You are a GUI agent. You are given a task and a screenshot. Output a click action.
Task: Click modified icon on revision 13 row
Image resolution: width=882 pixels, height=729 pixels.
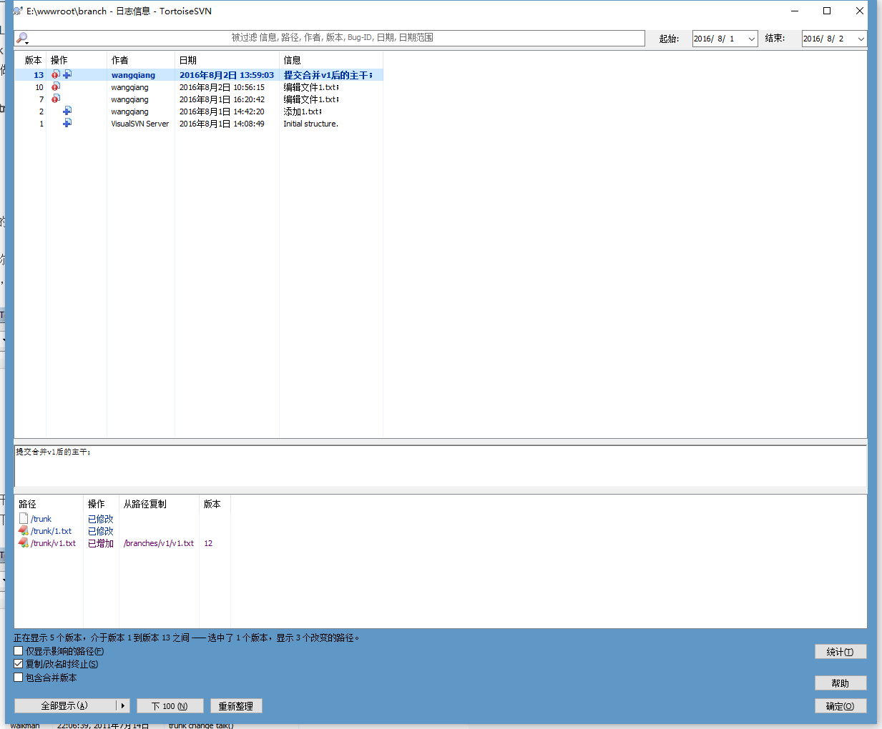pyautogui.click(x=55, y=74)
